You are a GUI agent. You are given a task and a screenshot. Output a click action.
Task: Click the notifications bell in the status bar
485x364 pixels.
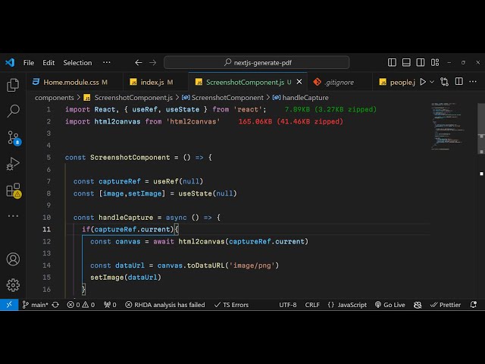(x=474, y=305)
